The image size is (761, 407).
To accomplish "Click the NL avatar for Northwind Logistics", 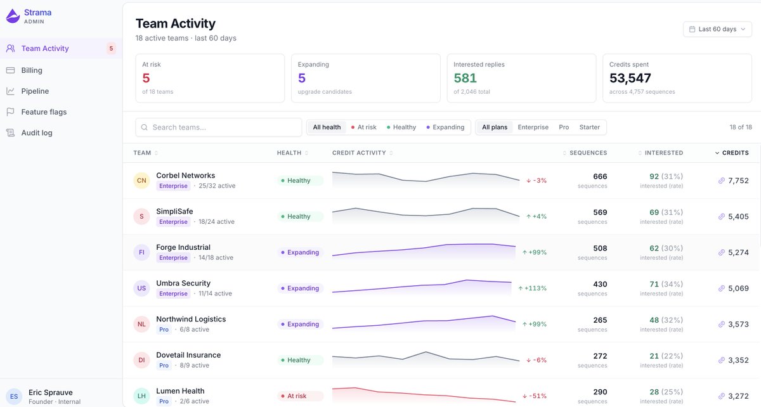I will pos(141,325).
